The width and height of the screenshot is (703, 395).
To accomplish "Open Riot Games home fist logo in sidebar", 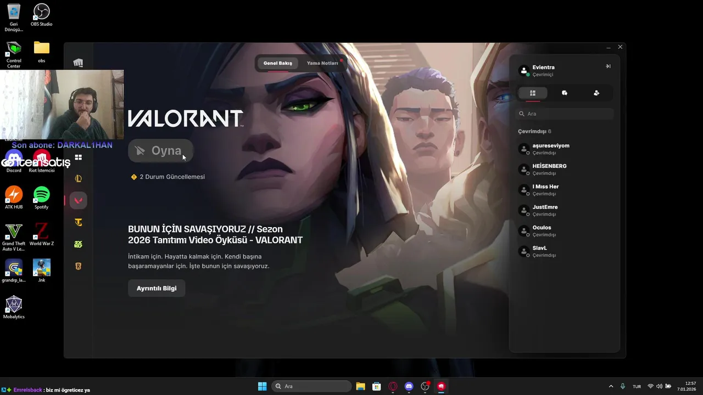I will pos(78,63).
